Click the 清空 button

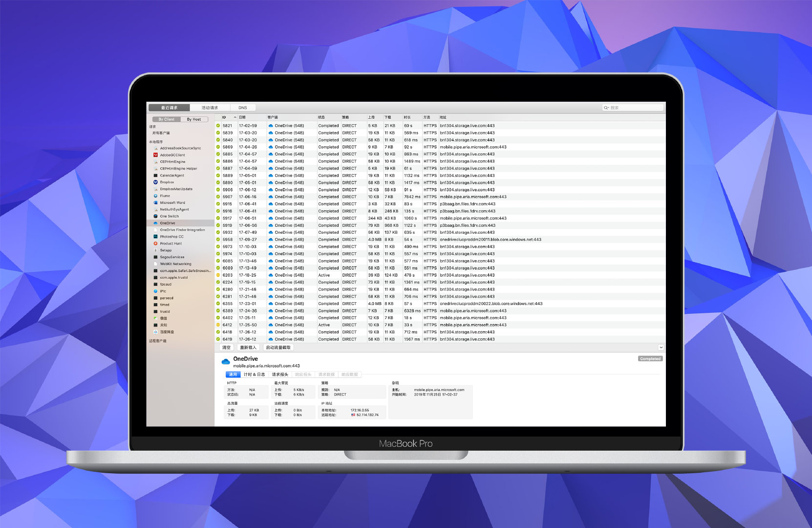pyautogui.click(x=226, y=348)
